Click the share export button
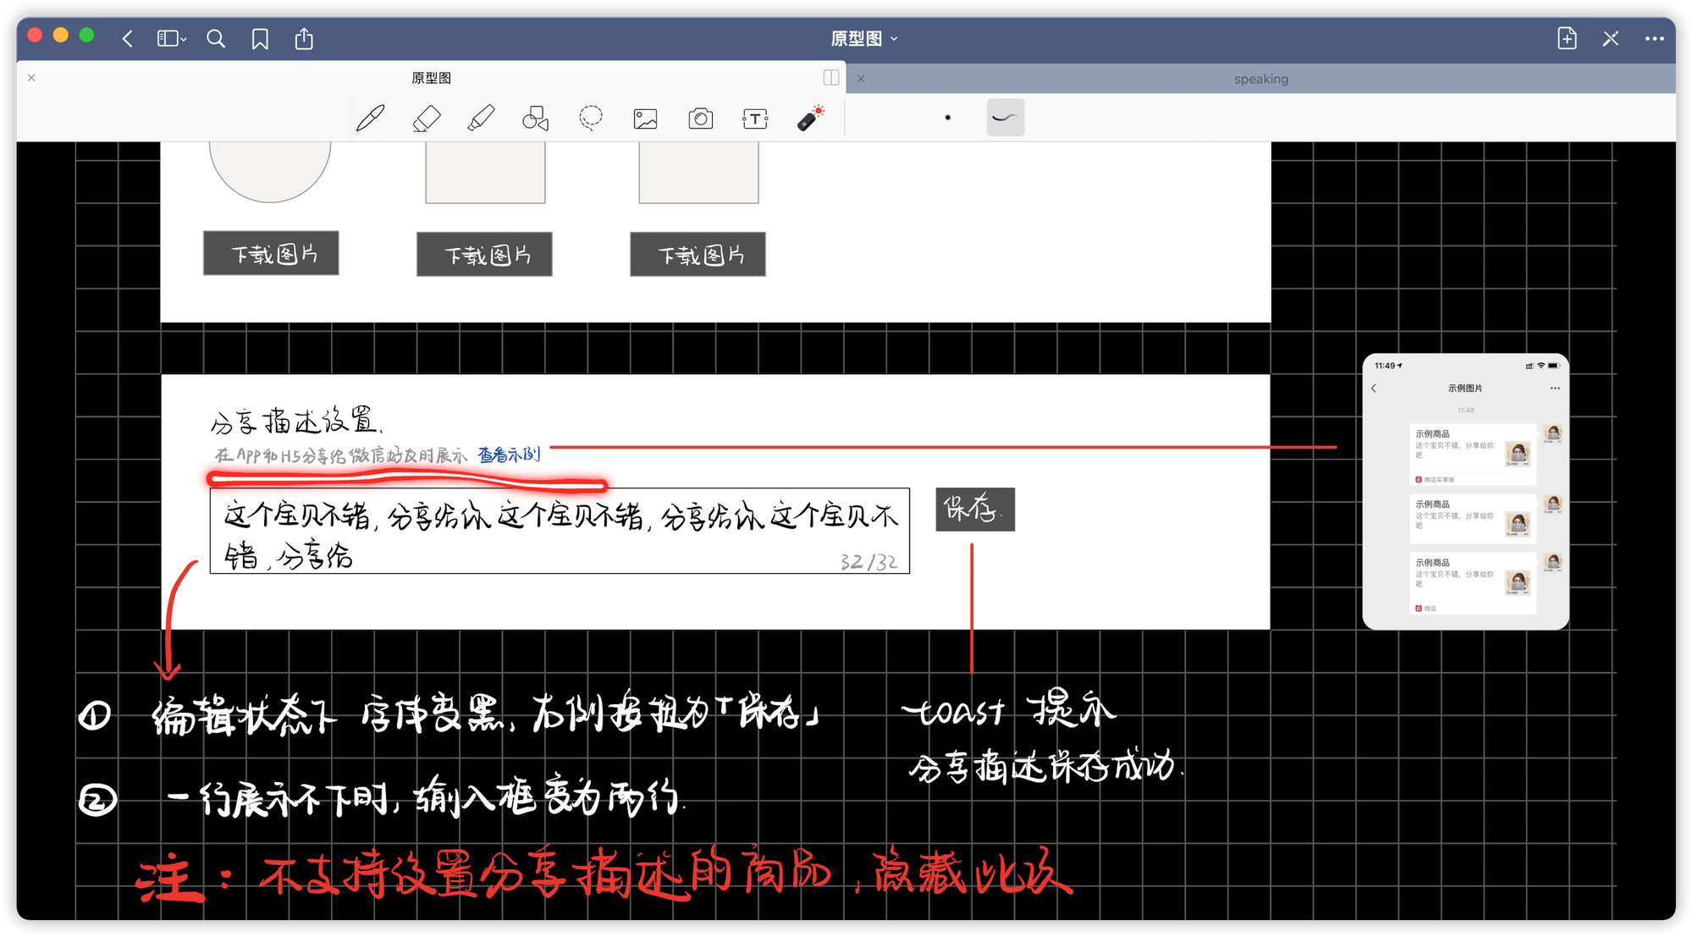 click(x=304, y=39)
